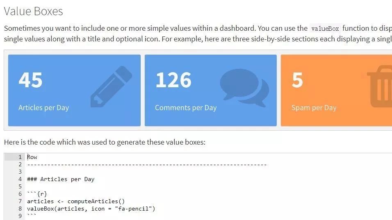Click the inline valueBox code text
The width and height of the screenshot is (392, 220).
pos(325,28)
